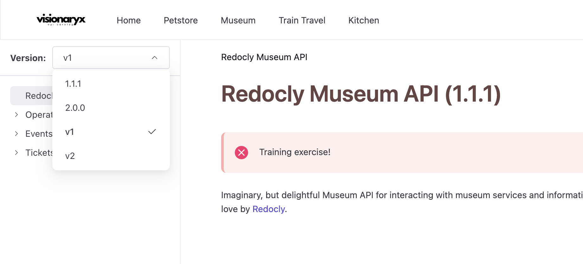Pick the v2 option in the dropdown
The image size is (583, 264).
[x=70, y=156]
